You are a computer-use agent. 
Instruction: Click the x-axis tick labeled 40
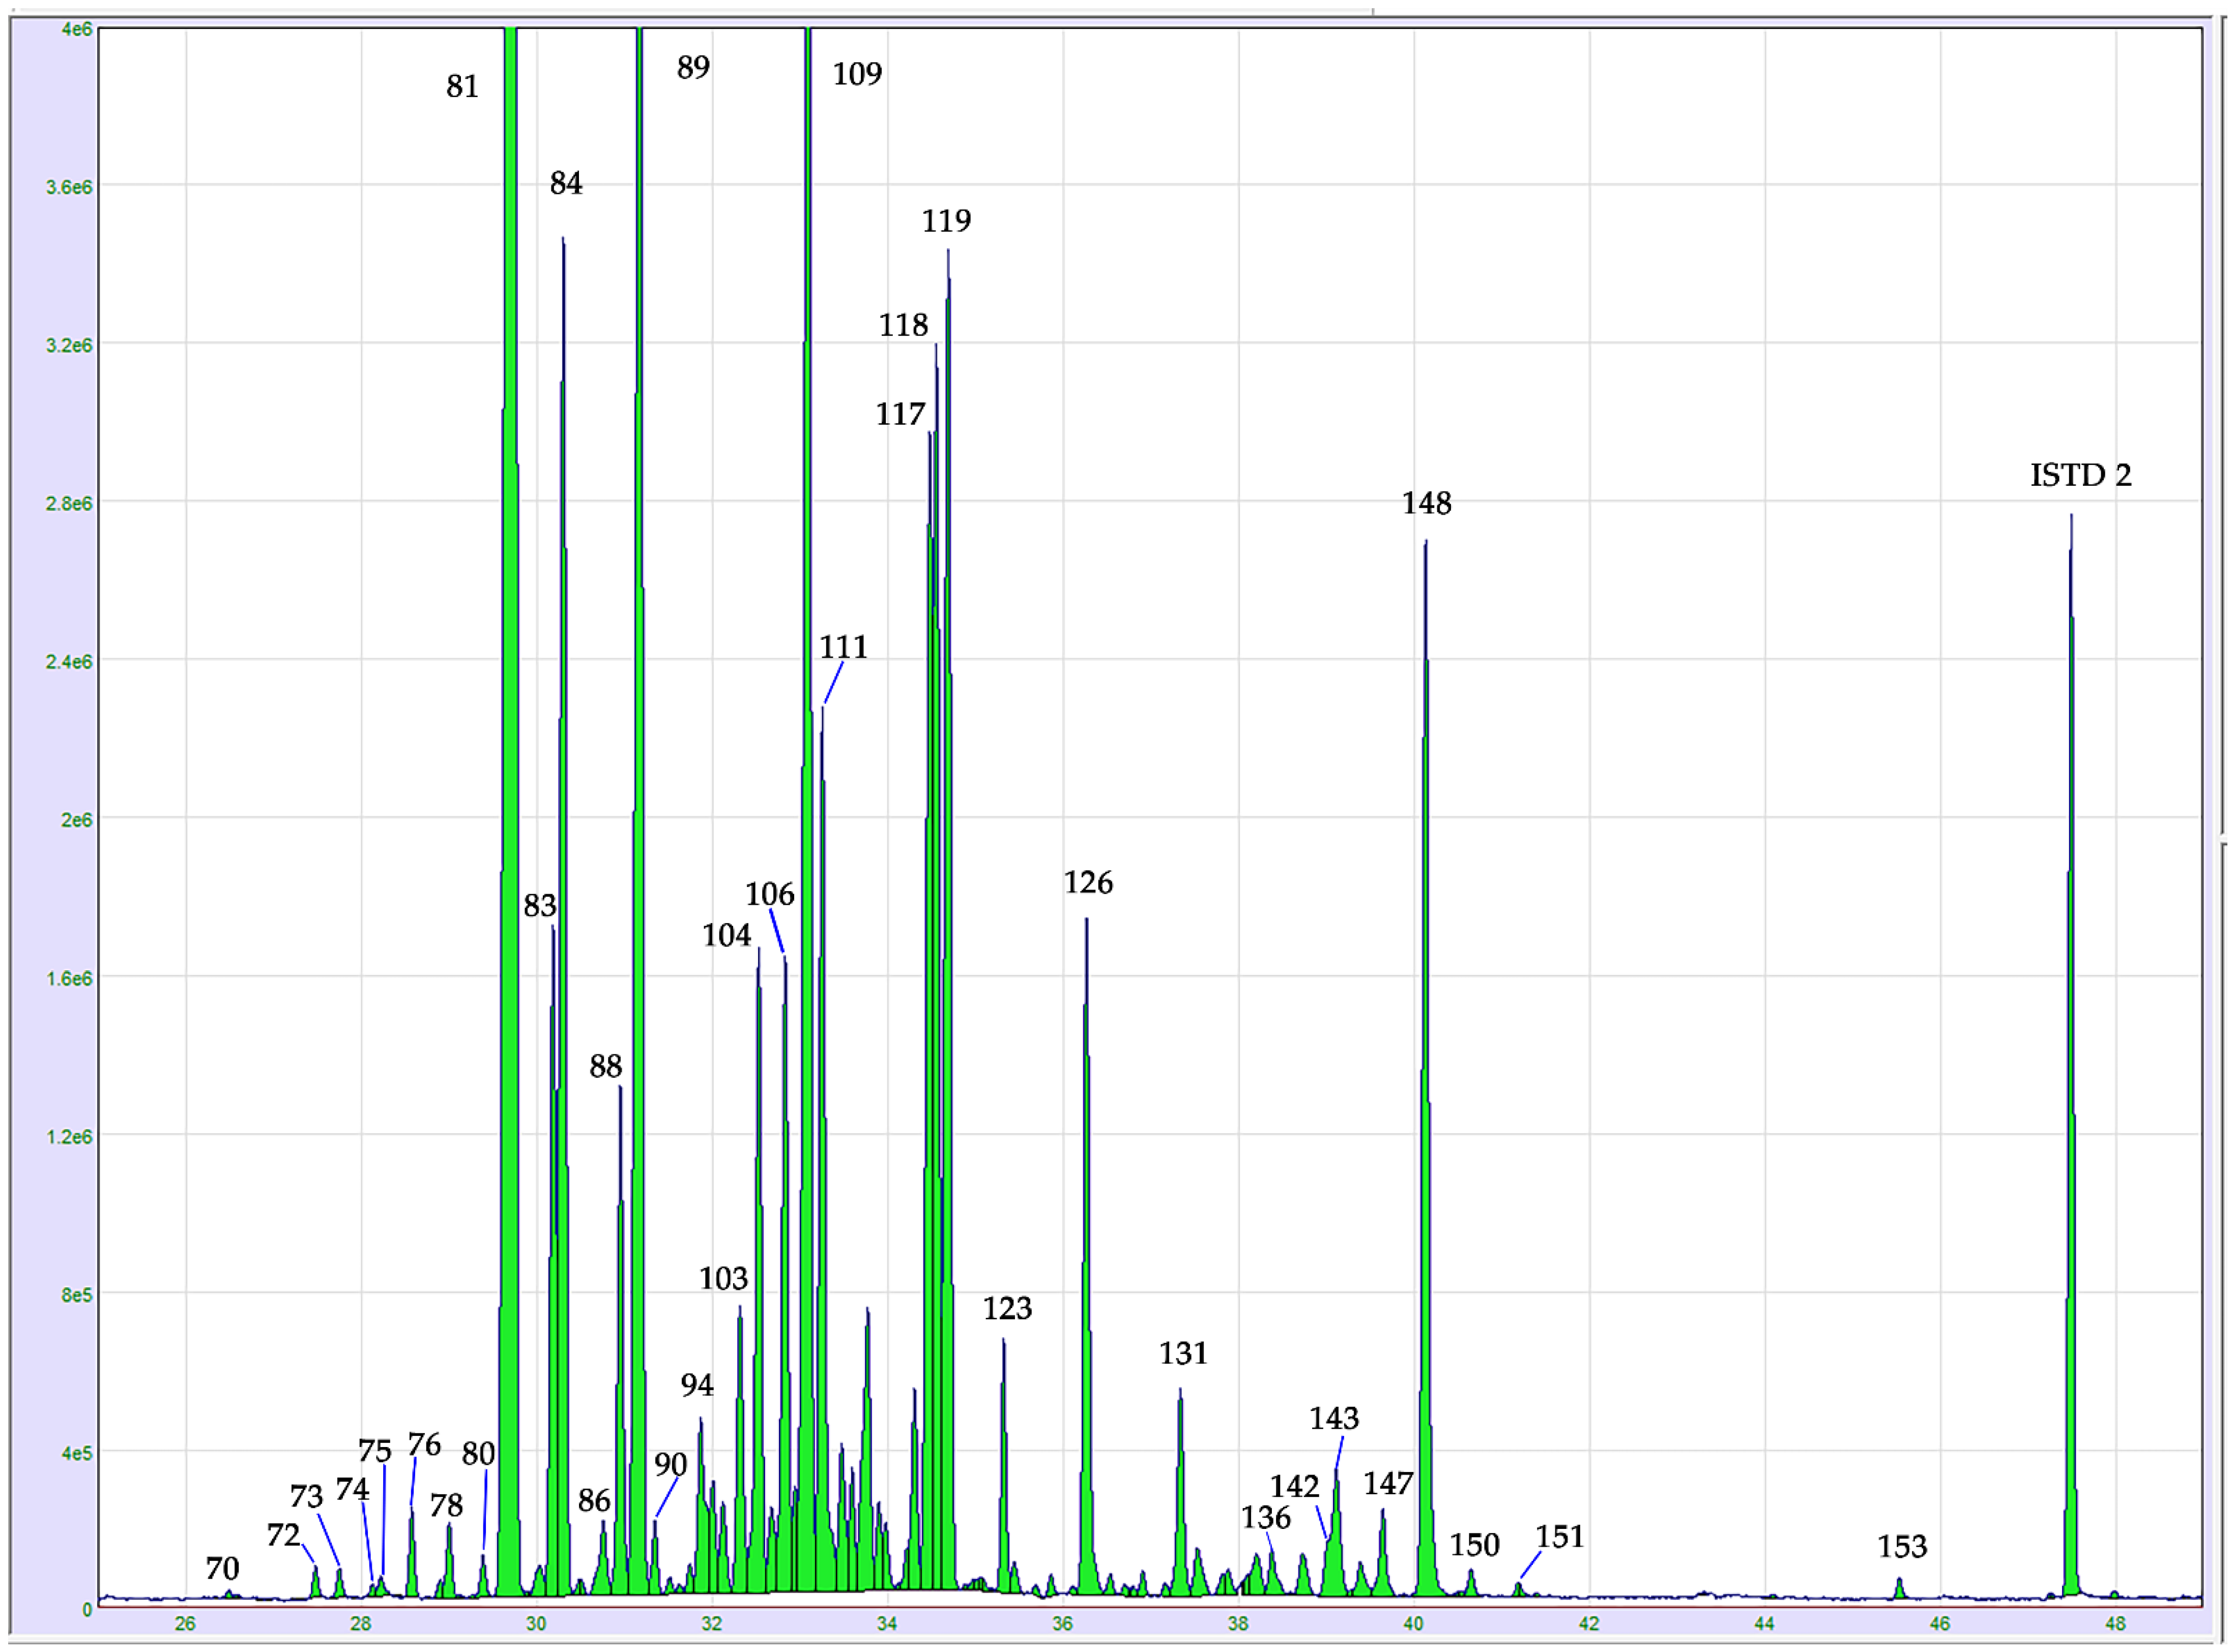coord(1413,1623)
